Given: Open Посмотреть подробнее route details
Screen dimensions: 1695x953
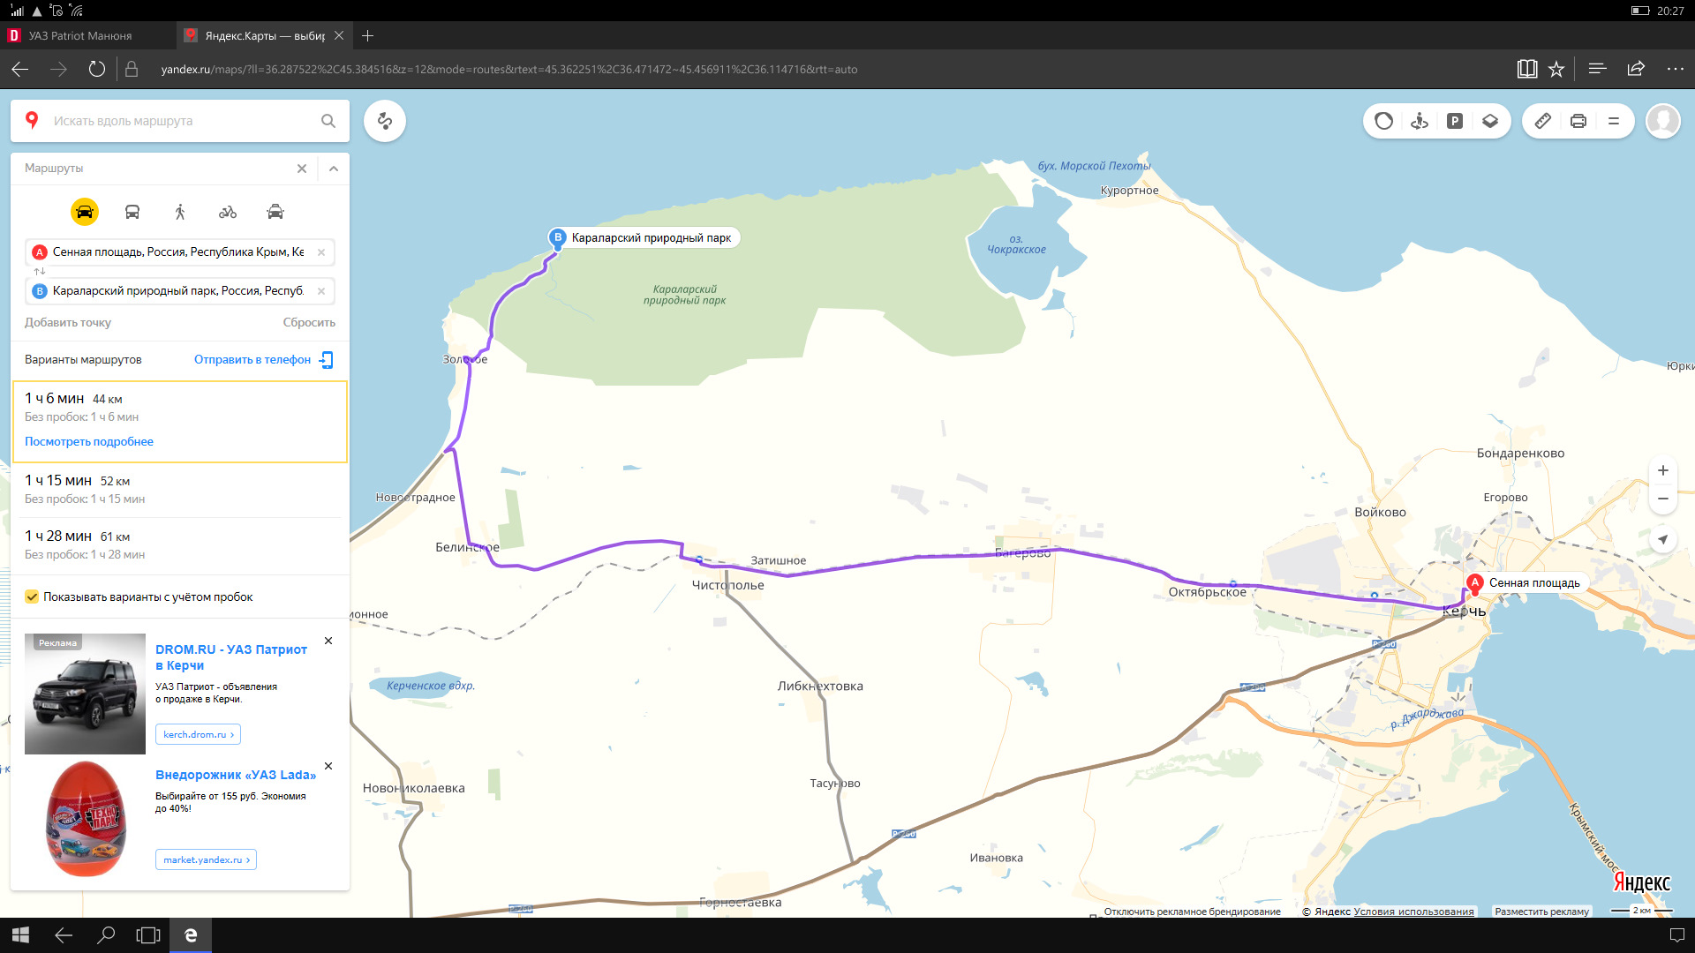Looking at the screenshot, I should (89, 442).
